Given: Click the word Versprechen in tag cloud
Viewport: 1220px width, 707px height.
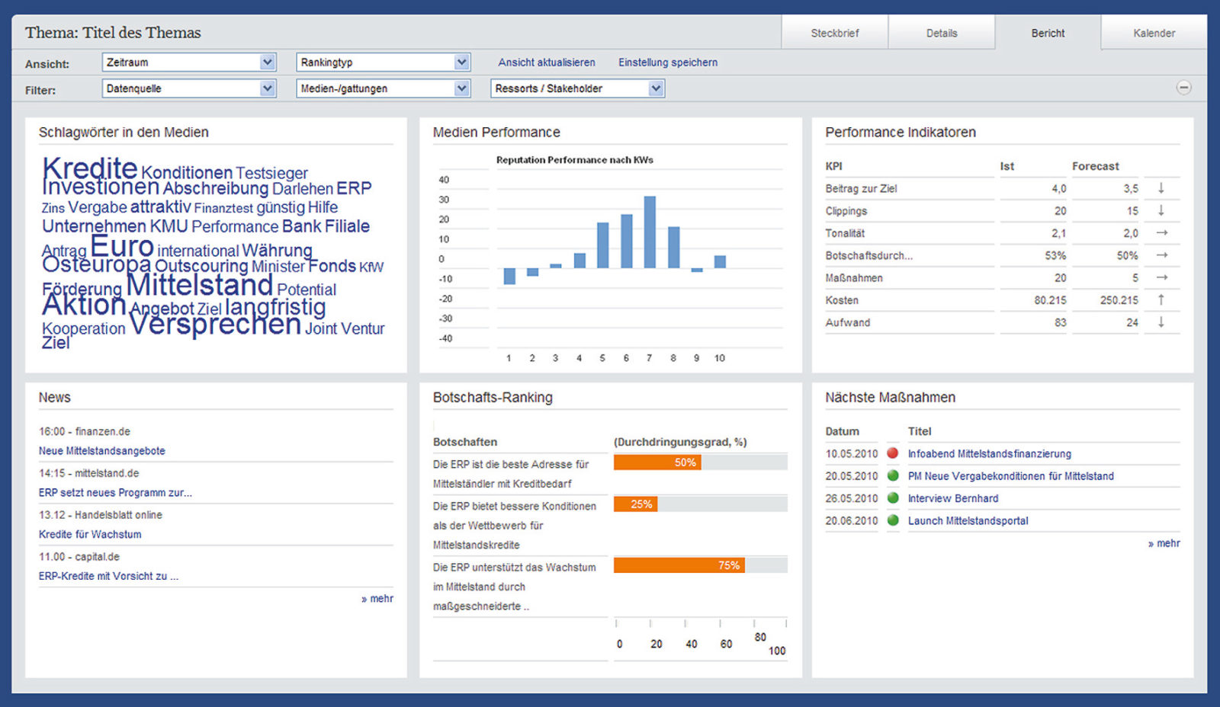Looking at the screenshot, I should pos(216,324).
